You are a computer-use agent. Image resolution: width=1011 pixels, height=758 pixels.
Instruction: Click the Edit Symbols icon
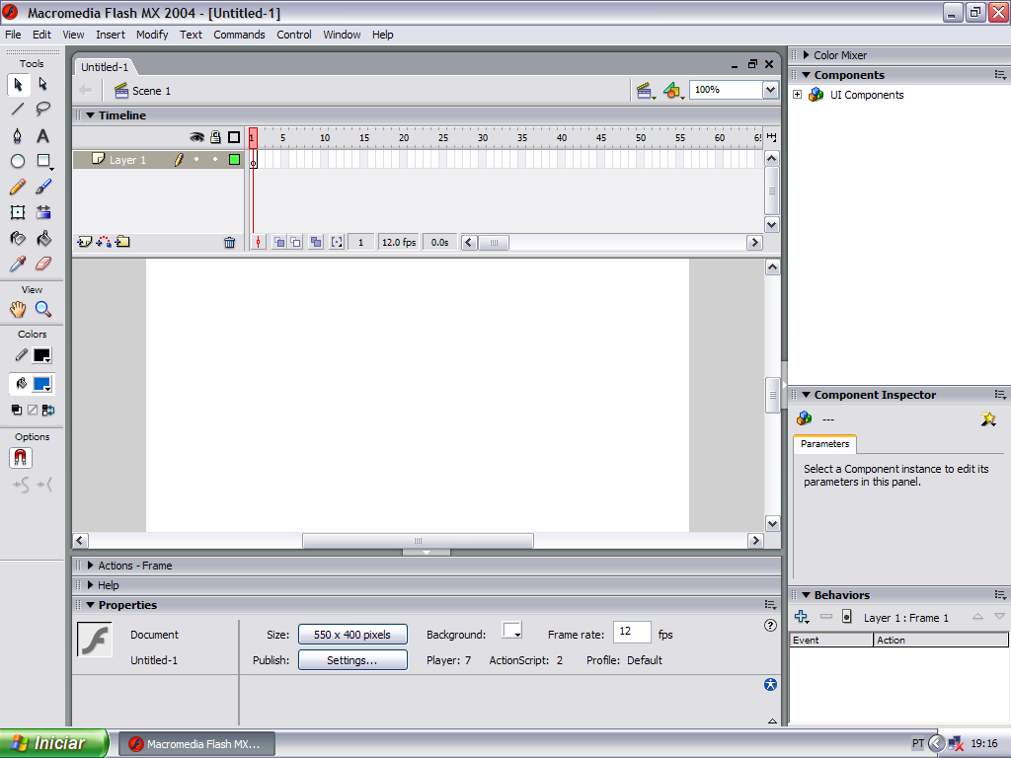673,91
